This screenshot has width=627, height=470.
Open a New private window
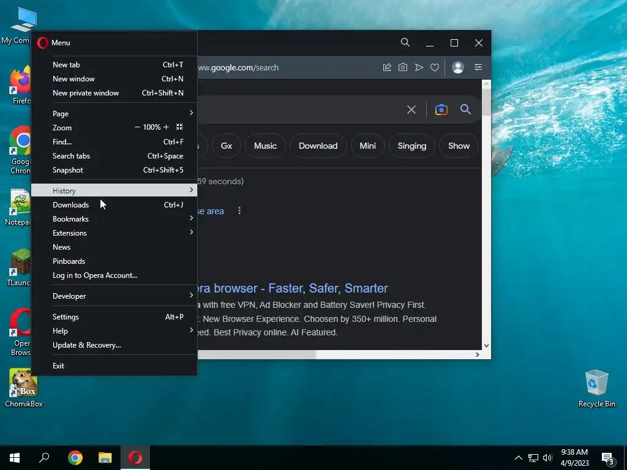pyautogui.click(x=115, y=93)
